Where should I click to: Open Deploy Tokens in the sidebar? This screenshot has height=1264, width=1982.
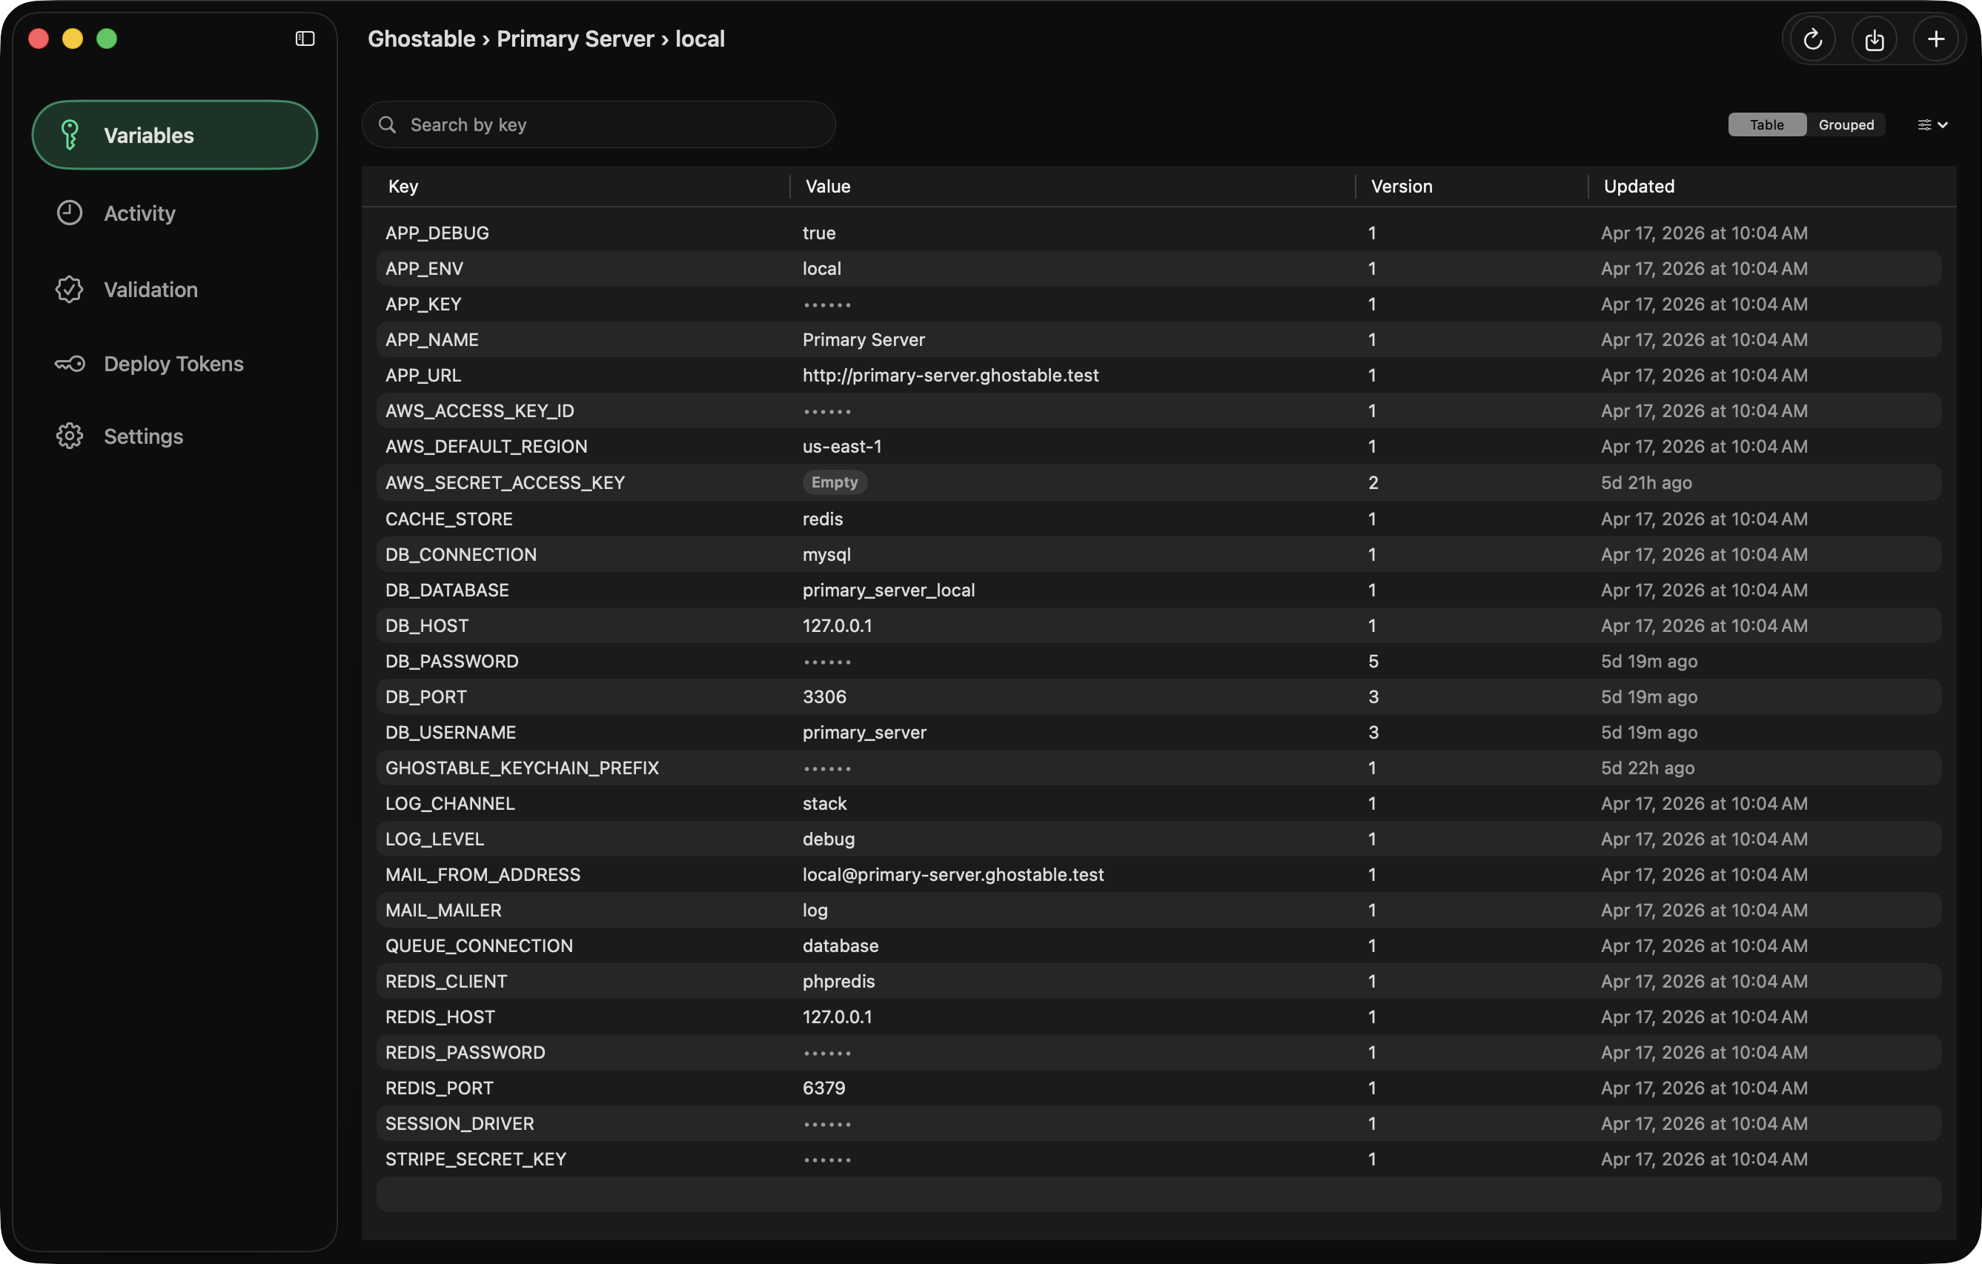(174, 364)
